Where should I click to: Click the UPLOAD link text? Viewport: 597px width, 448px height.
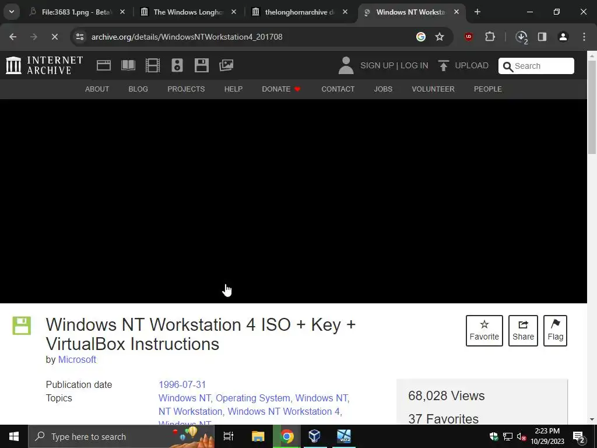[472, 65]
